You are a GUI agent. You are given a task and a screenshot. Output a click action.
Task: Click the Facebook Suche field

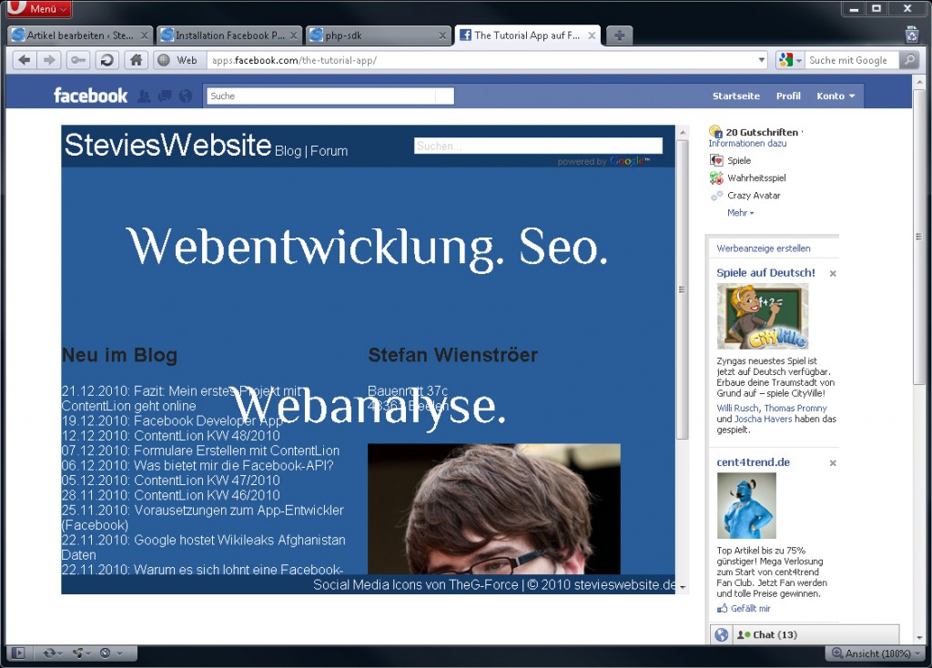click(x=329, y=96)
